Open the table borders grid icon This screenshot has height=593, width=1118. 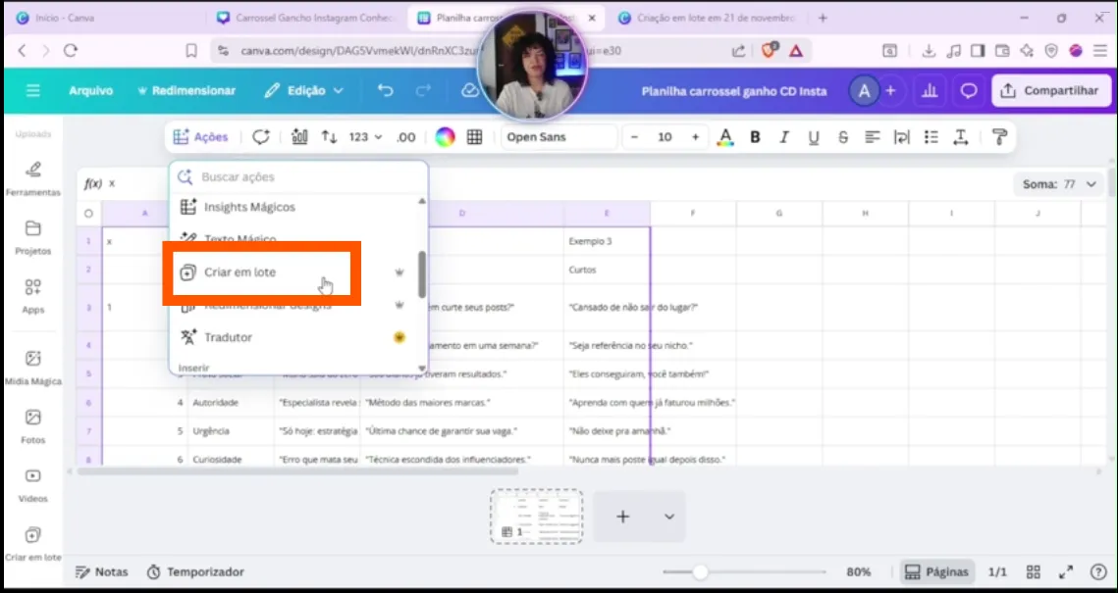[475, 137]
